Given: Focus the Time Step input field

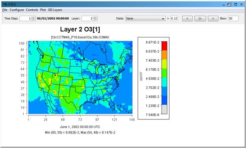Looking at the screenshot, I should point(25,18).
